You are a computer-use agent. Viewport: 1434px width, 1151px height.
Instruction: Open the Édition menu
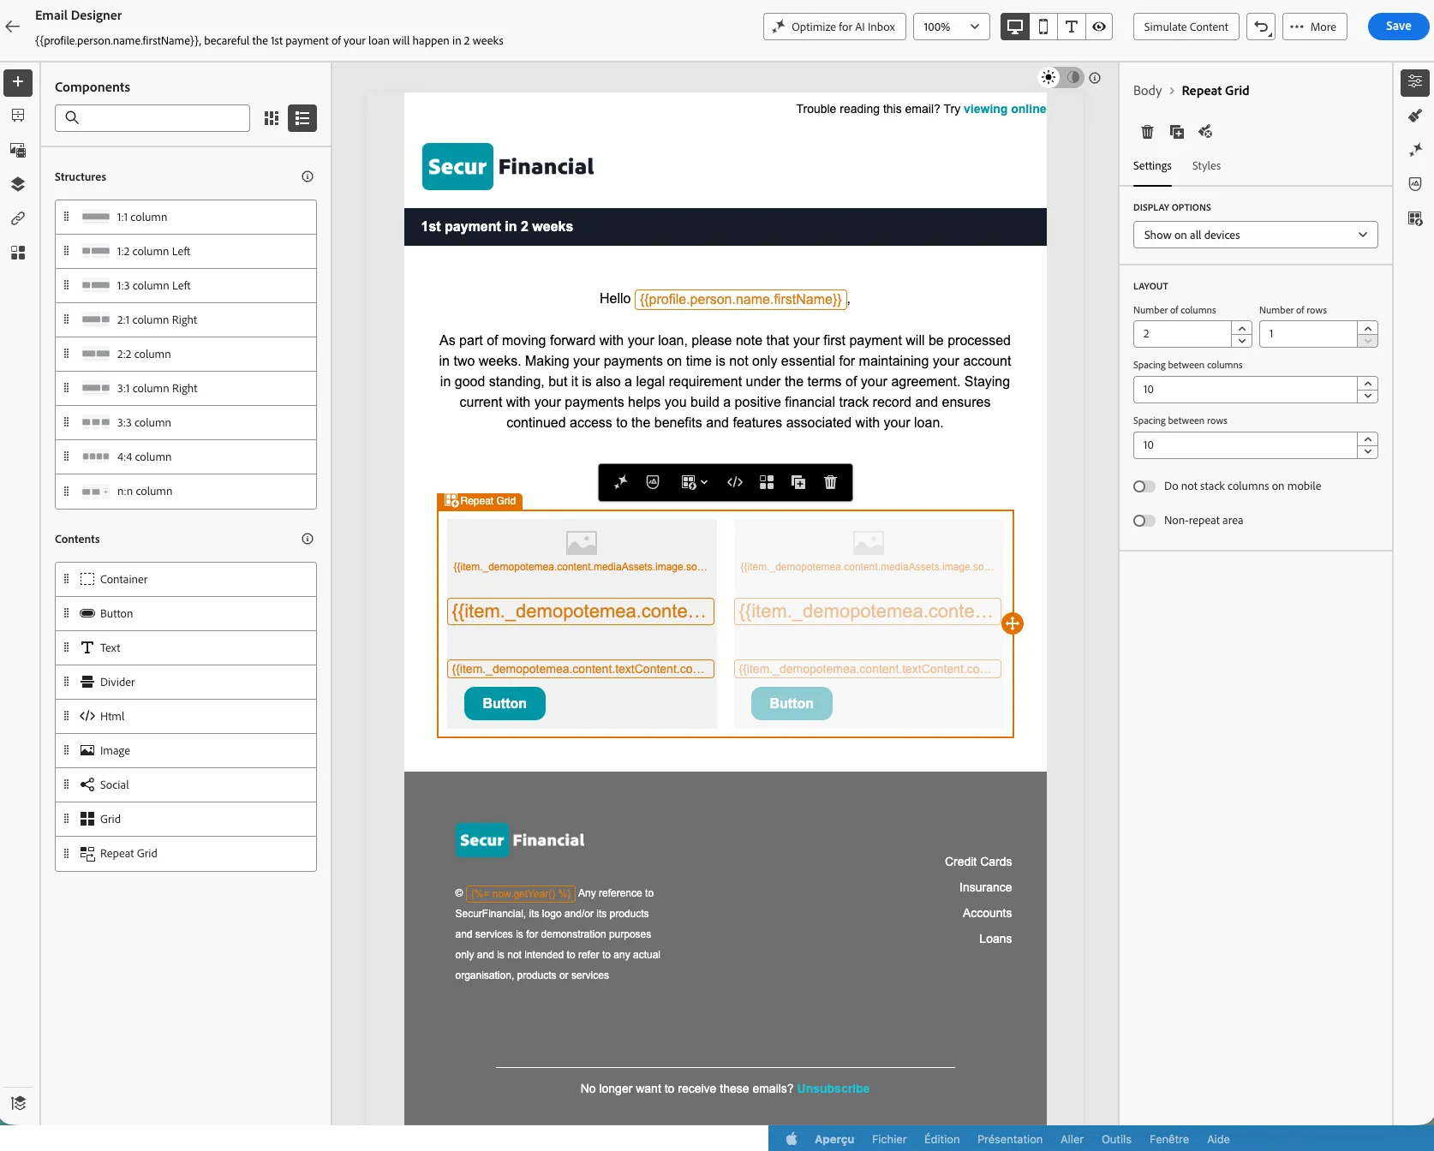pos(941,1139)
